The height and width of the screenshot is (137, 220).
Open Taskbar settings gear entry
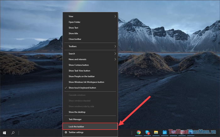90,132
